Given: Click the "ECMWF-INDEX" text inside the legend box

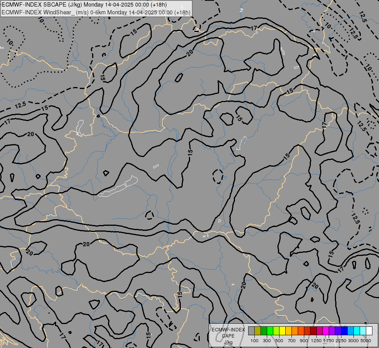Looking at the screenshot, I should [228, 330].
